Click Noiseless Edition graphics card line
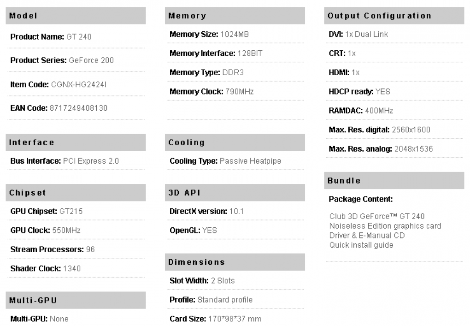This screenshot has height=326, width=470. [385, 226]
